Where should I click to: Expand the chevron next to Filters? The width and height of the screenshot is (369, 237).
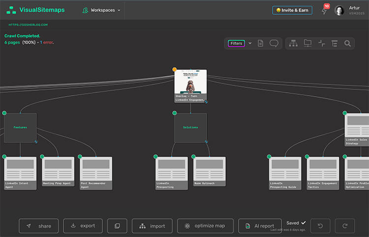pyautogui.click(x=250, y=43)
